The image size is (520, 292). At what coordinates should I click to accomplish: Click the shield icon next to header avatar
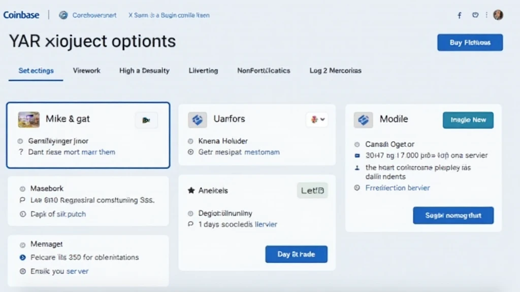pos(475,15)
